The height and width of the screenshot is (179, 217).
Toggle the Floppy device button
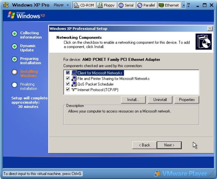point(106,5)
